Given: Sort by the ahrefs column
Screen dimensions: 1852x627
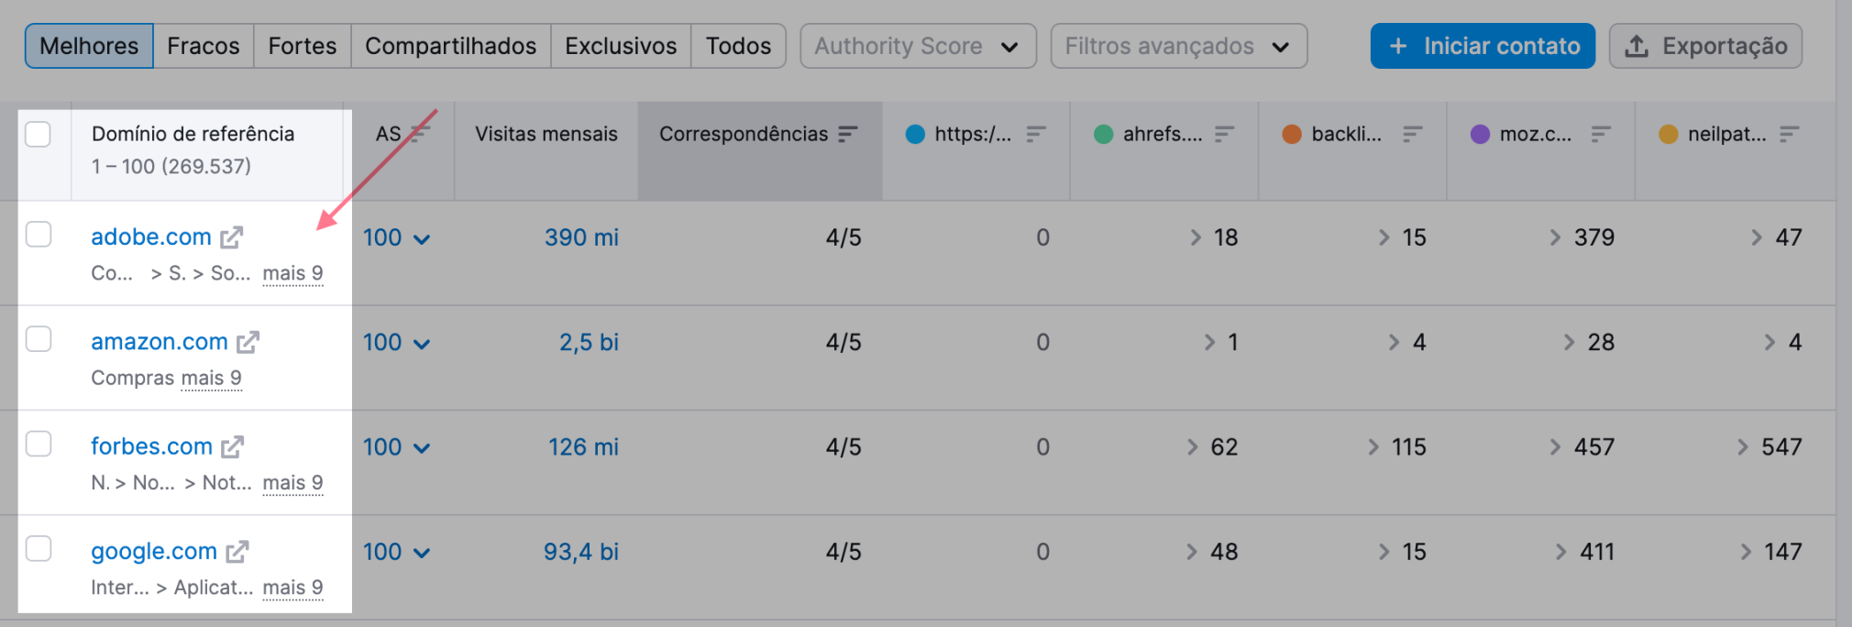Looking at the screenshot, I should (1224, 134).
